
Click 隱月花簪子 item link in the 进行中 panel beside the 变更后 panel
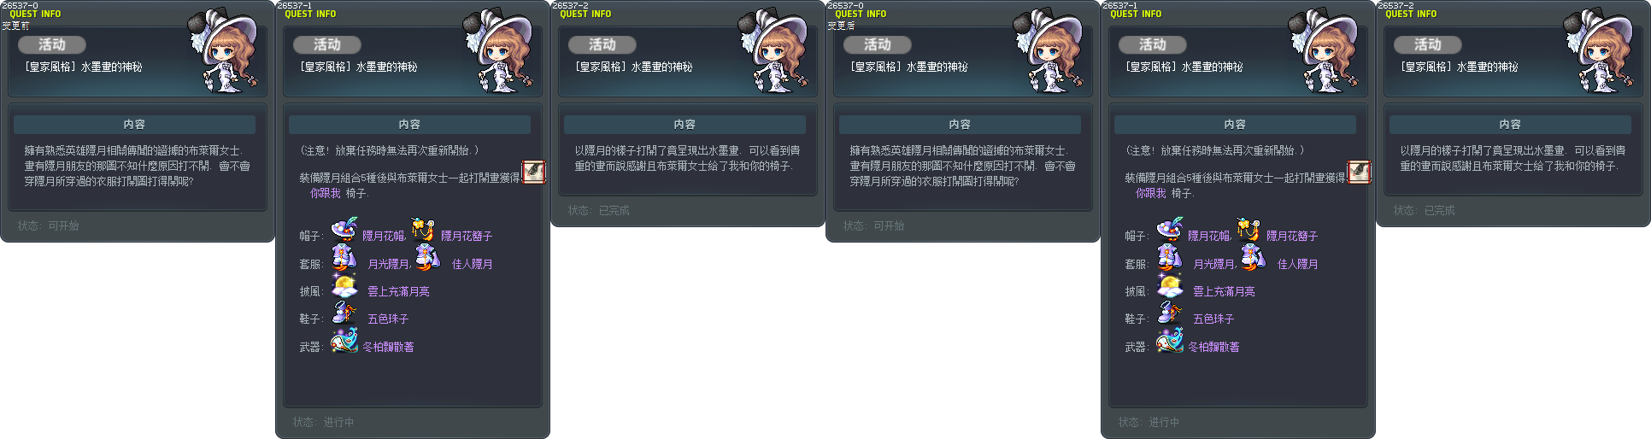click(x=1292, y=236)
